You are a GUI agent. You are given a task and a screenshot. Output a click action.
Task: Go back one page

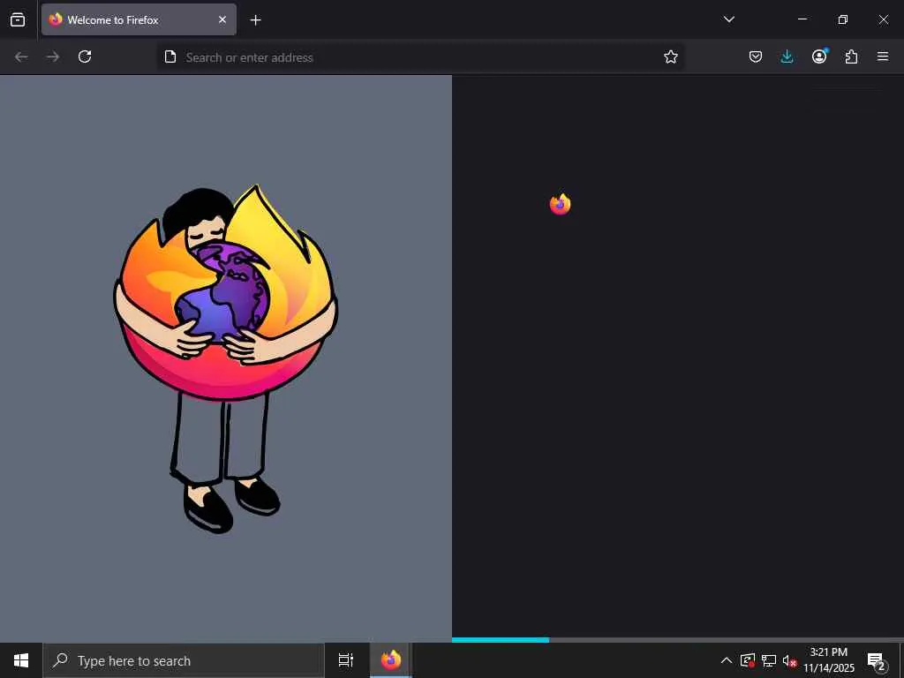21,56
